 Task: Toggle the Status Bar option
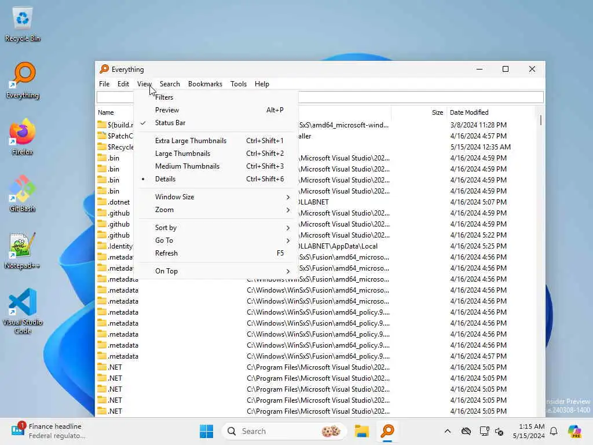(x=217, y=123)
